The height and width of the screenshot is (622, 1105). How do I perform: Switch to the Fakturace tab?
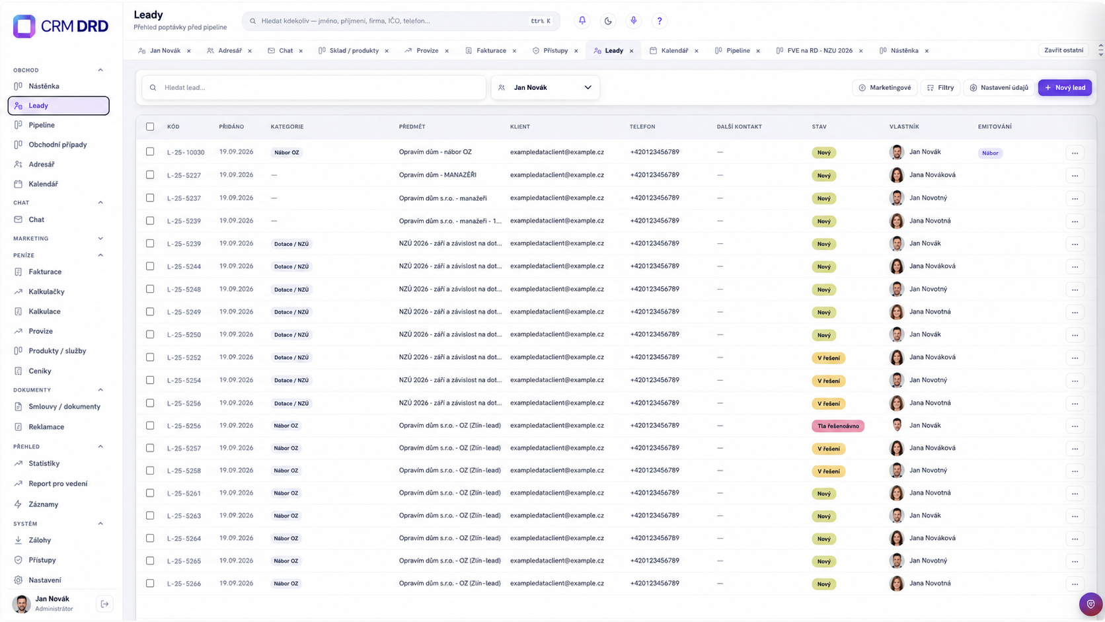491,51
